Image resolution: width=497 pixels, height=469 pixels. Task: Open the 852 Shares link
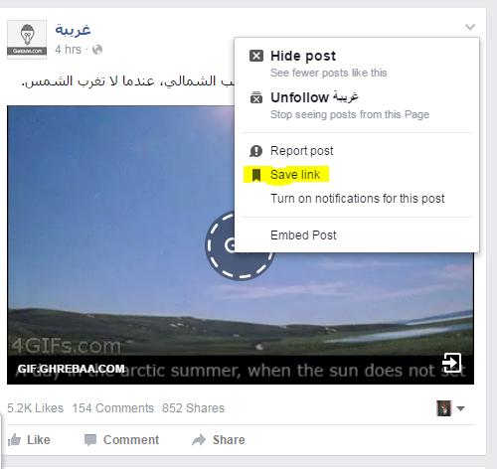[x=193, y=408]
